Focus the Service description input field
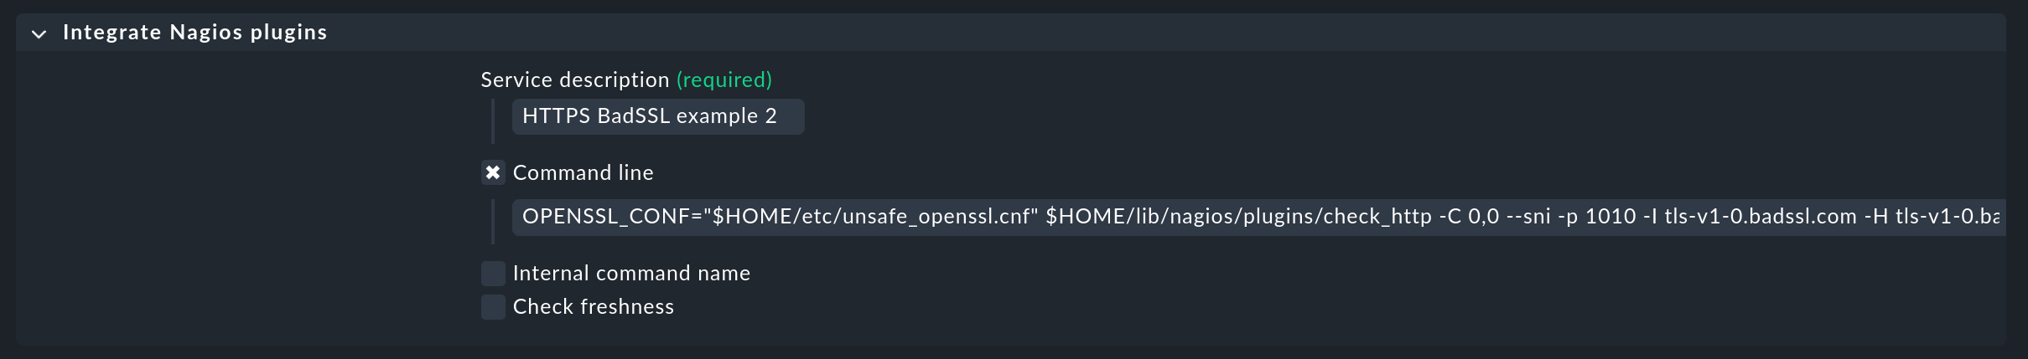 [x=658, y=116]
